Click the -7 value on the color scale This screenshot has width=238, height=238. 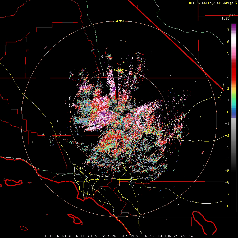227,194
